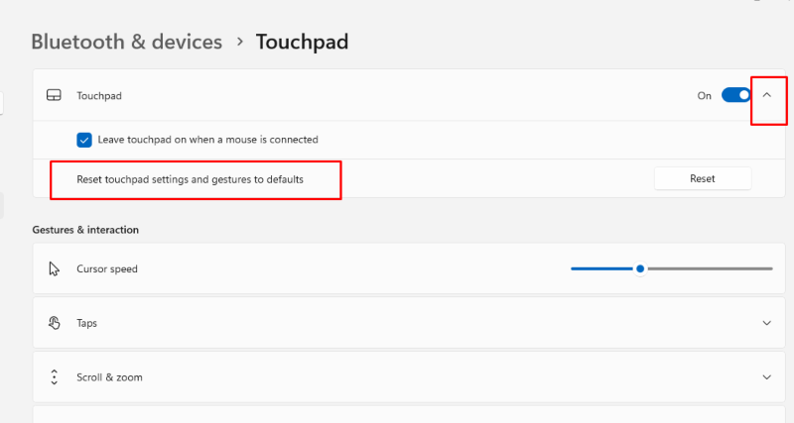
Task: Click the Reset button
Action: click(x=703, y=178)
